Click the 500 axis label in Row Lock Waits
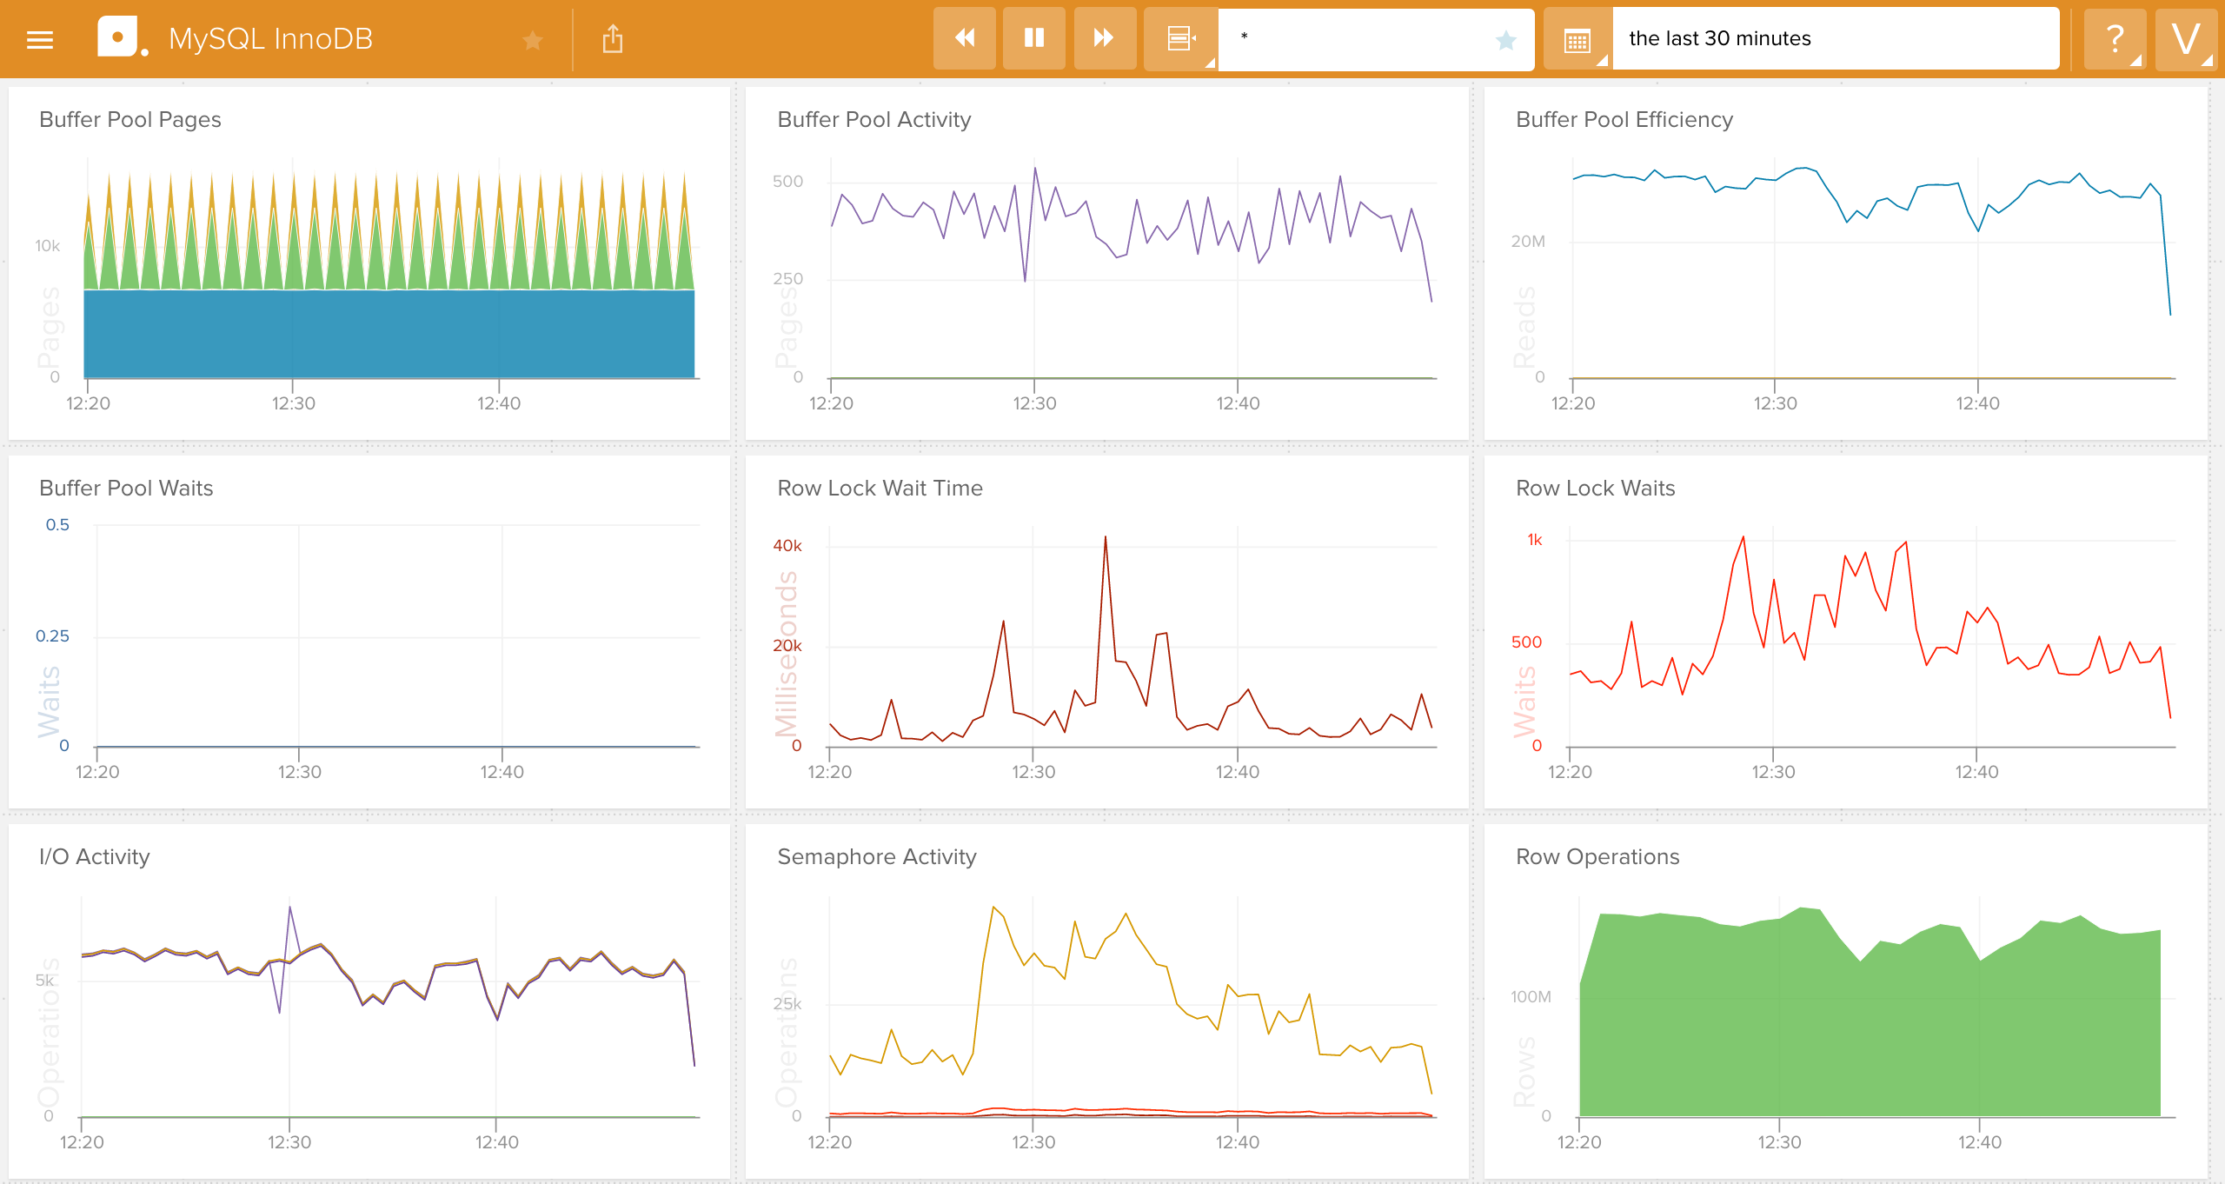This screenshot has height=1184, width=2225. pos(1526,642)
